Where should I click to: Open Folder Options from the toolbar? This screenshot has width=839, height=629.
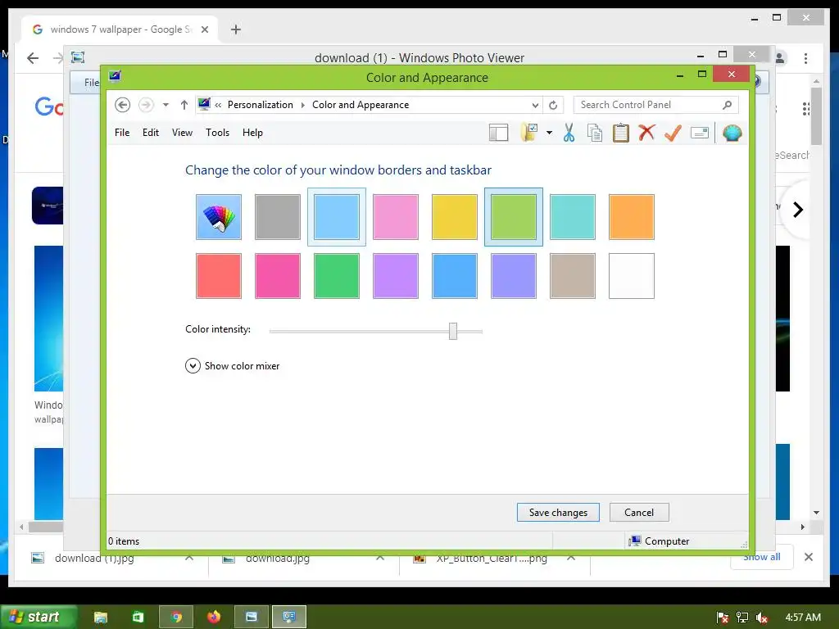[529, 133]
